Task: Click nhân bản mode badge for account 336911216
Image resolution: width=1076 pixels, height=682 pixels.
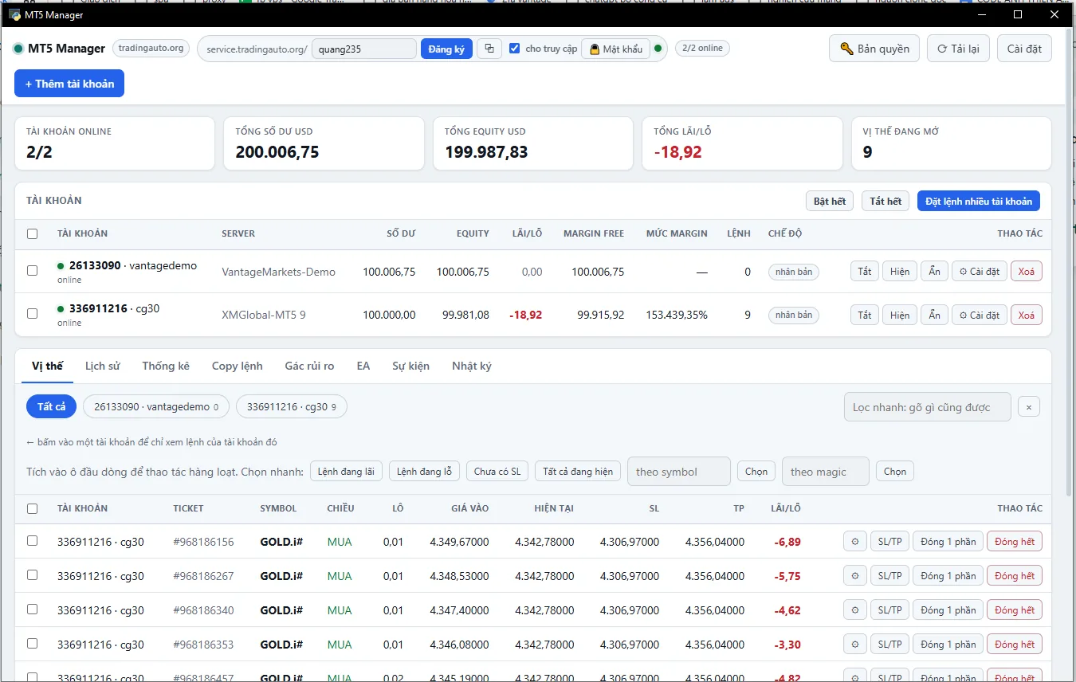Action: (x=794, y=315)
